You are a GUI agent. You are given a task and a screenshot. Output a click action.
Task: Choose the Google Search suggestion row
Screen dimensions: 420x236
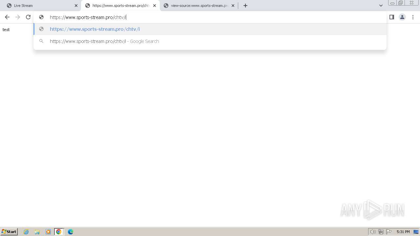tap(210, 41)
